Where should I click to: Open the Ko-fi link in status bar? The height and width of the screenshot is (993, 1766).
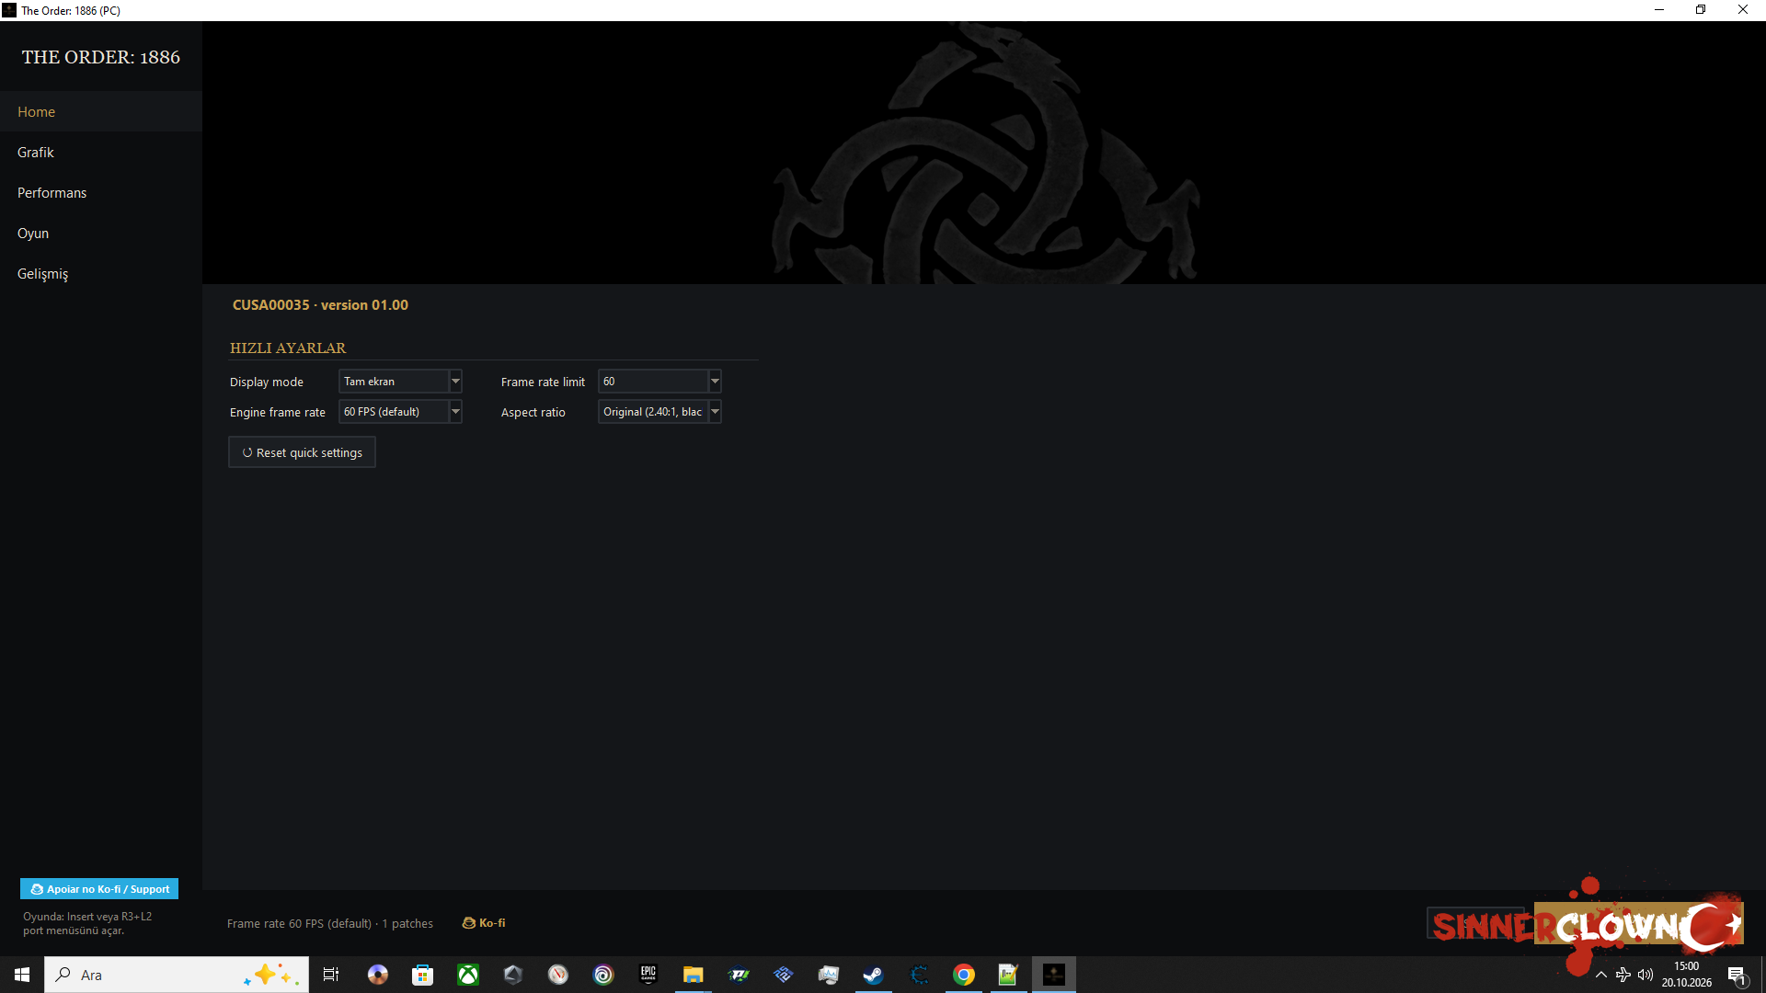coord(484,922)
